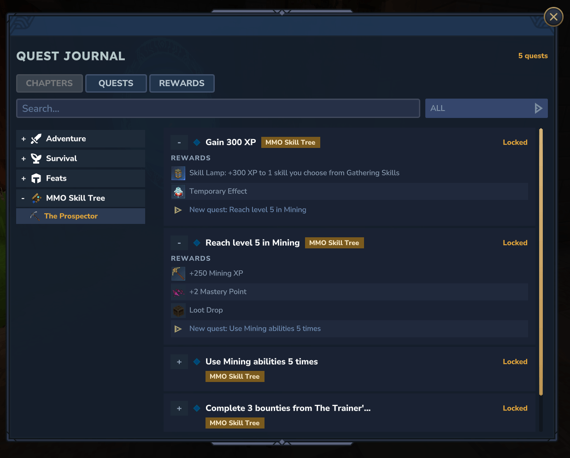Close the Quest Journal window
Screen dimensions: 570x458
pos(553,17)
